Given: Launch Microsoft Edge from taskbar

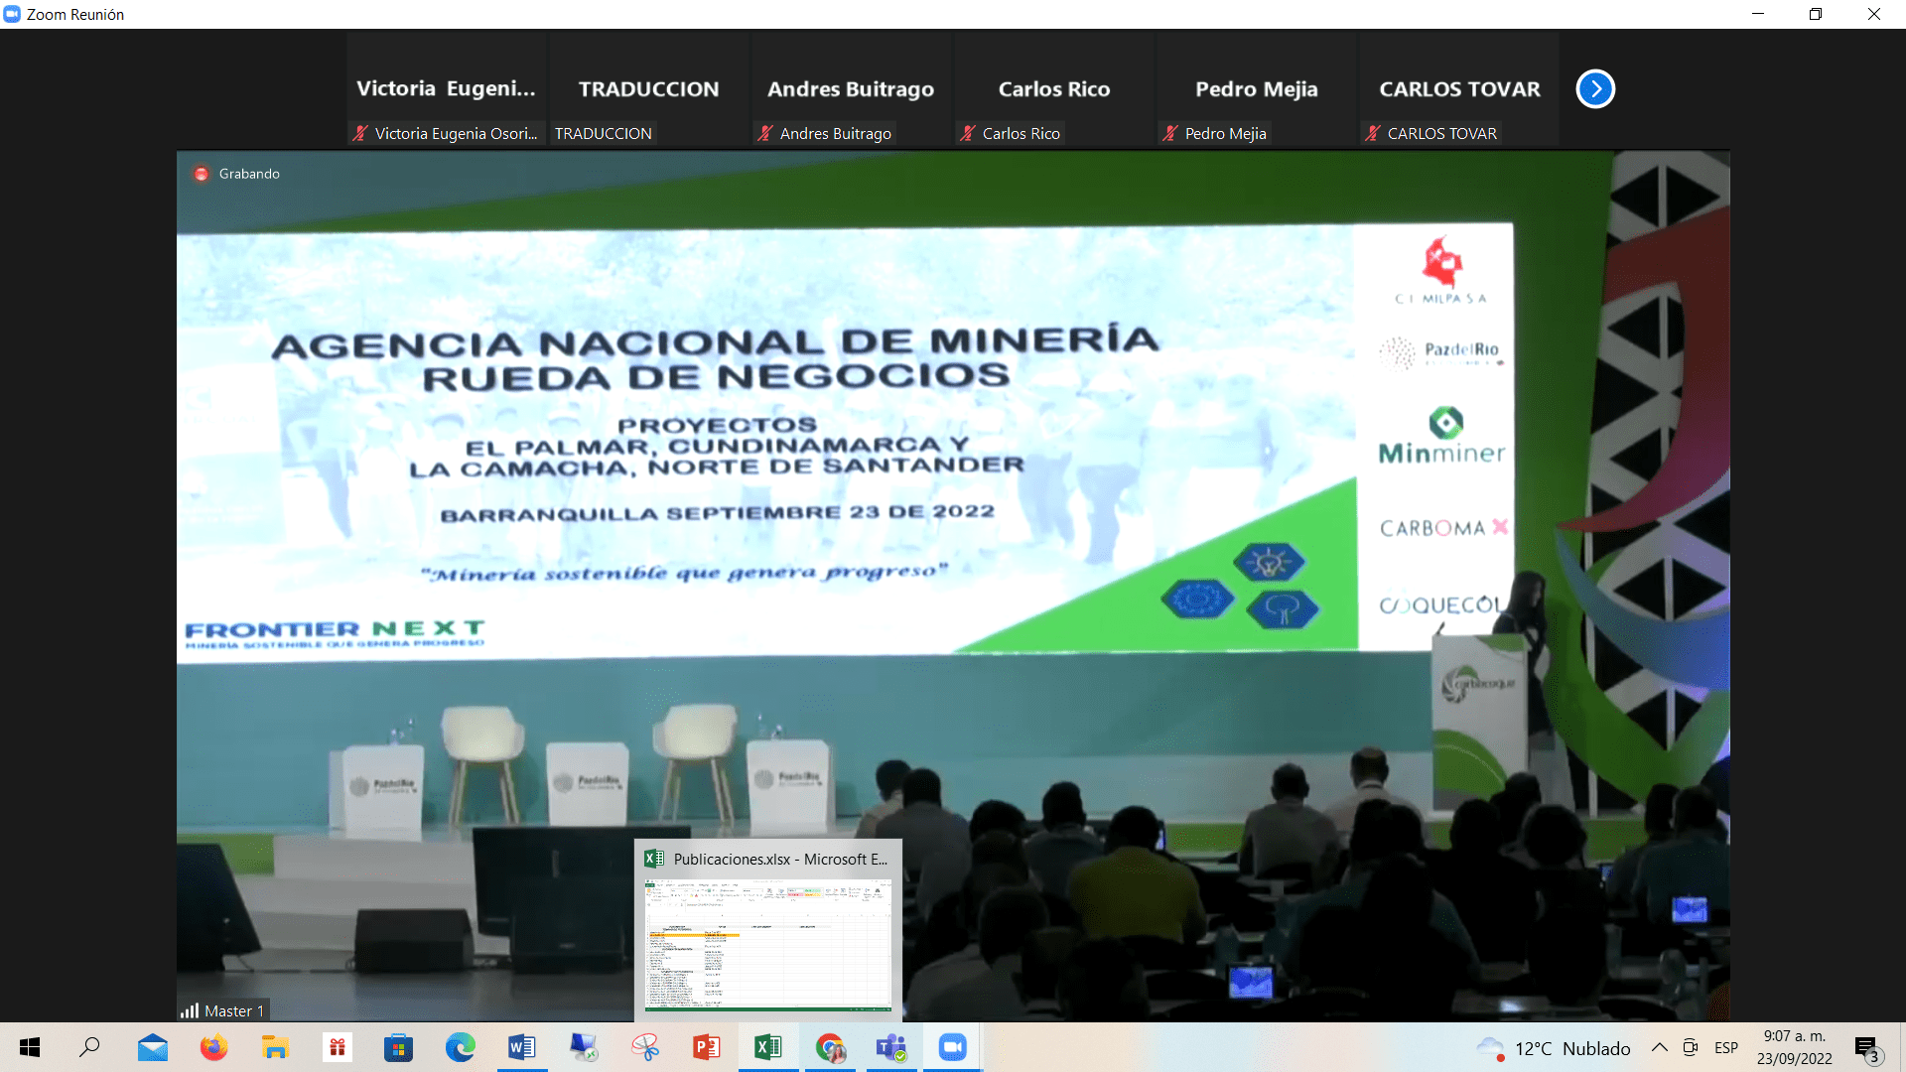Looking at the screenshot, I should point(460,1047).
